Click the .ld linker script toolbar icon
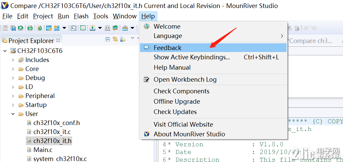 click(x=30, y=28)
